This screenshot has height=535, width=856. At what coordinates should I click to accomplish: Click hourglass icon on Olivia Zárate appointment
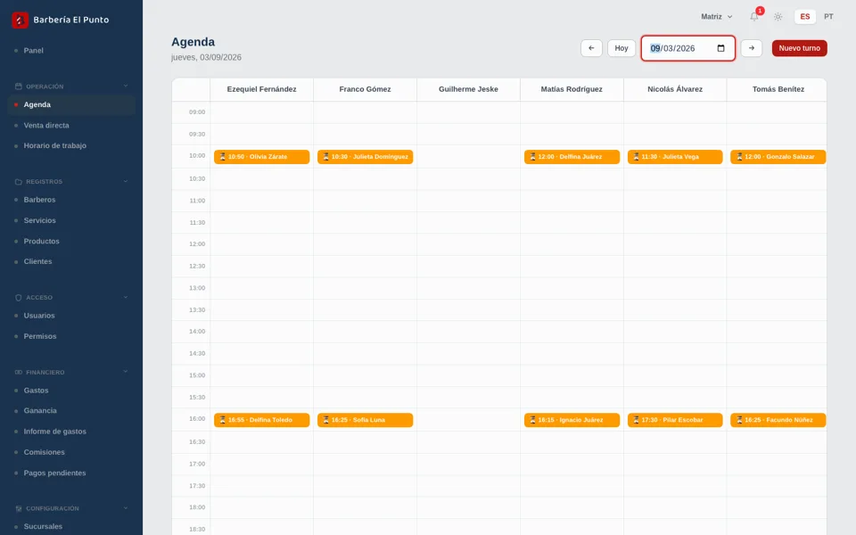point(222,157)
